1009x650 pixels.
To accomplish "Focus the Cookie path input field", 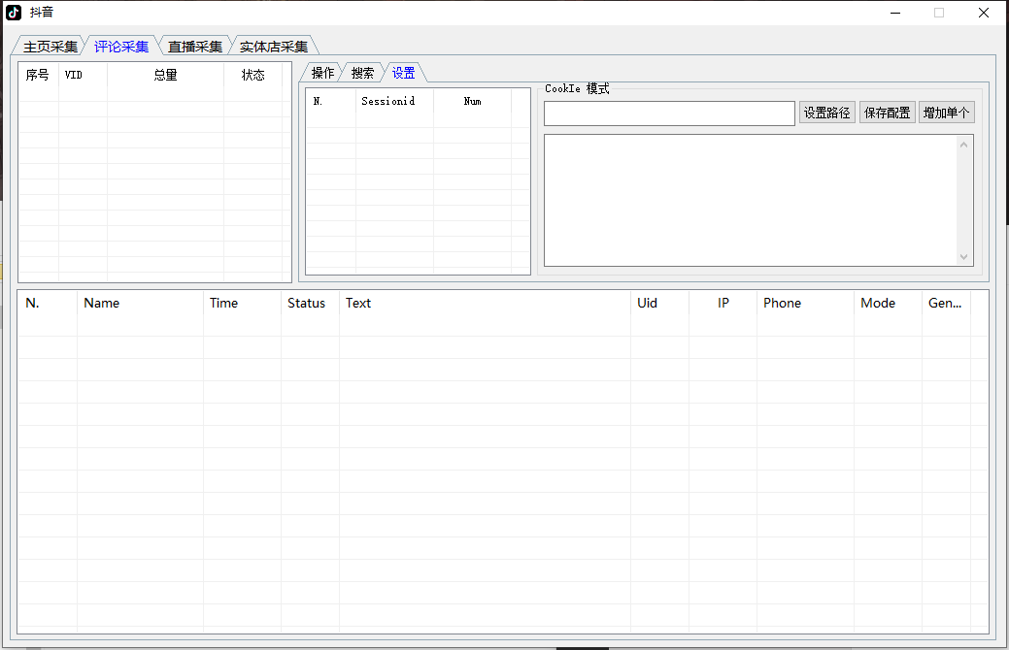I will point(669,114).
